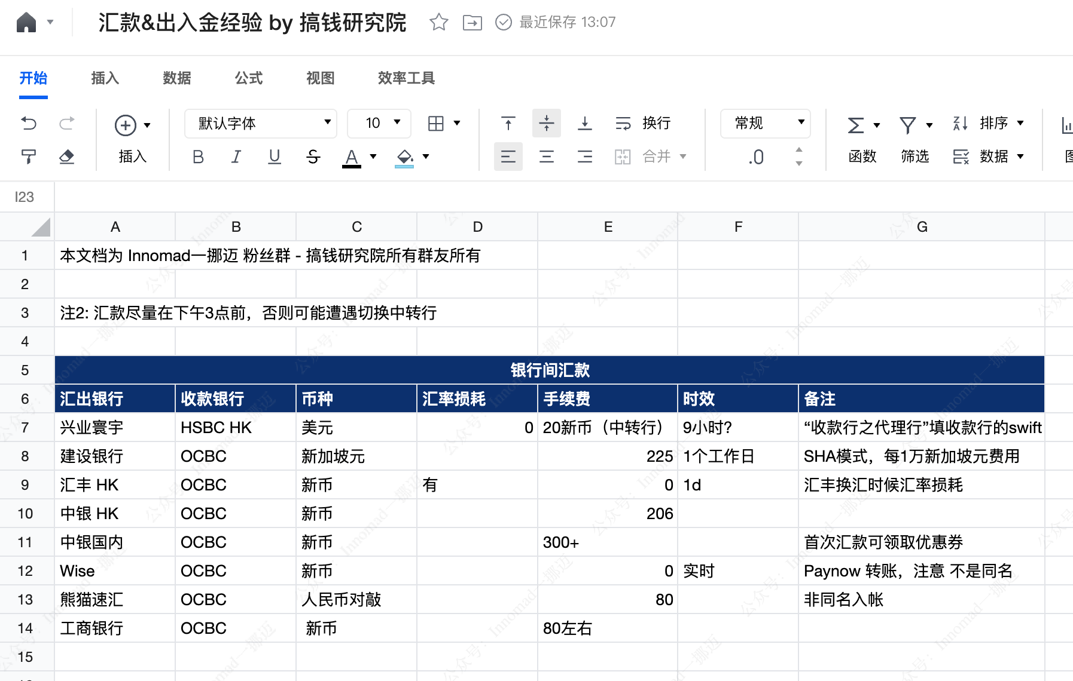
Task: Align text right
Action: [585, 157]
